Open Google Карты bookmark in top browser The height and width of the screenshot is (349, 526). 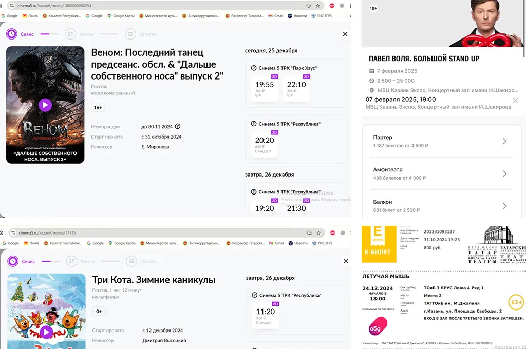point(121,16)
